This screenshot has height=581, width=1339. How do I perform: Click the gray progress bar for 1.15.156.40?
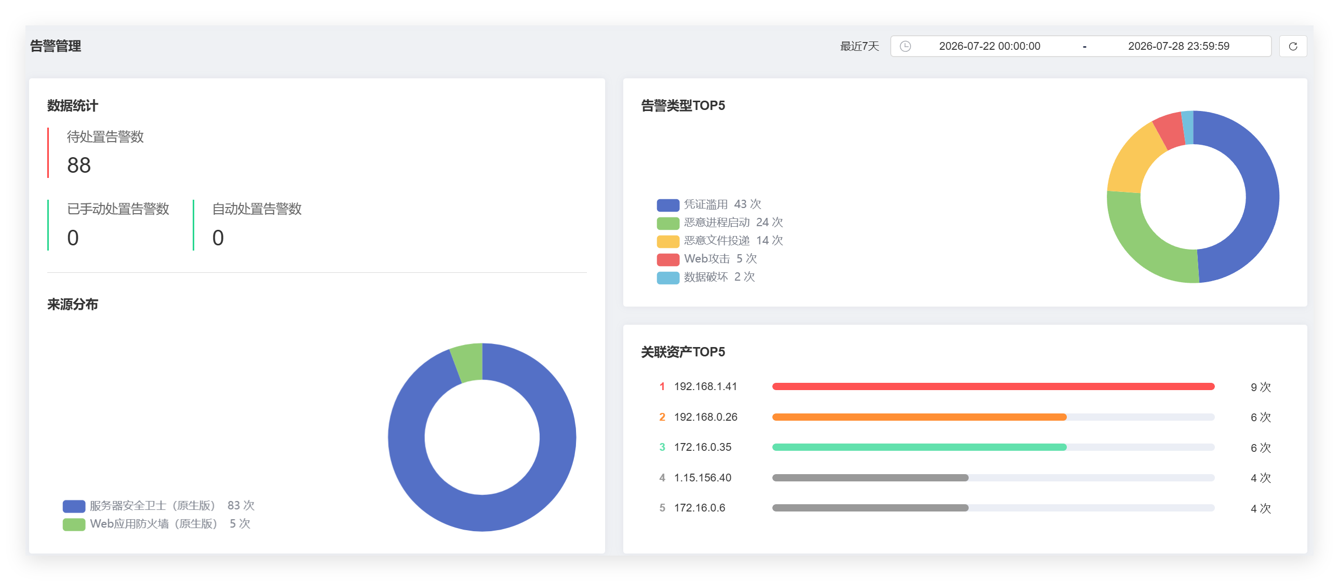[x=870, y=478]
